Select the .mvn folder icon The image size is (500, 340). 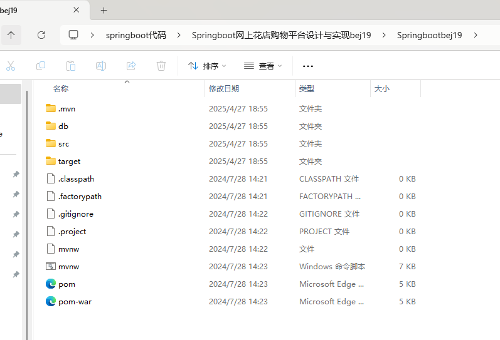pyautogui.click(x=51, y=108)
